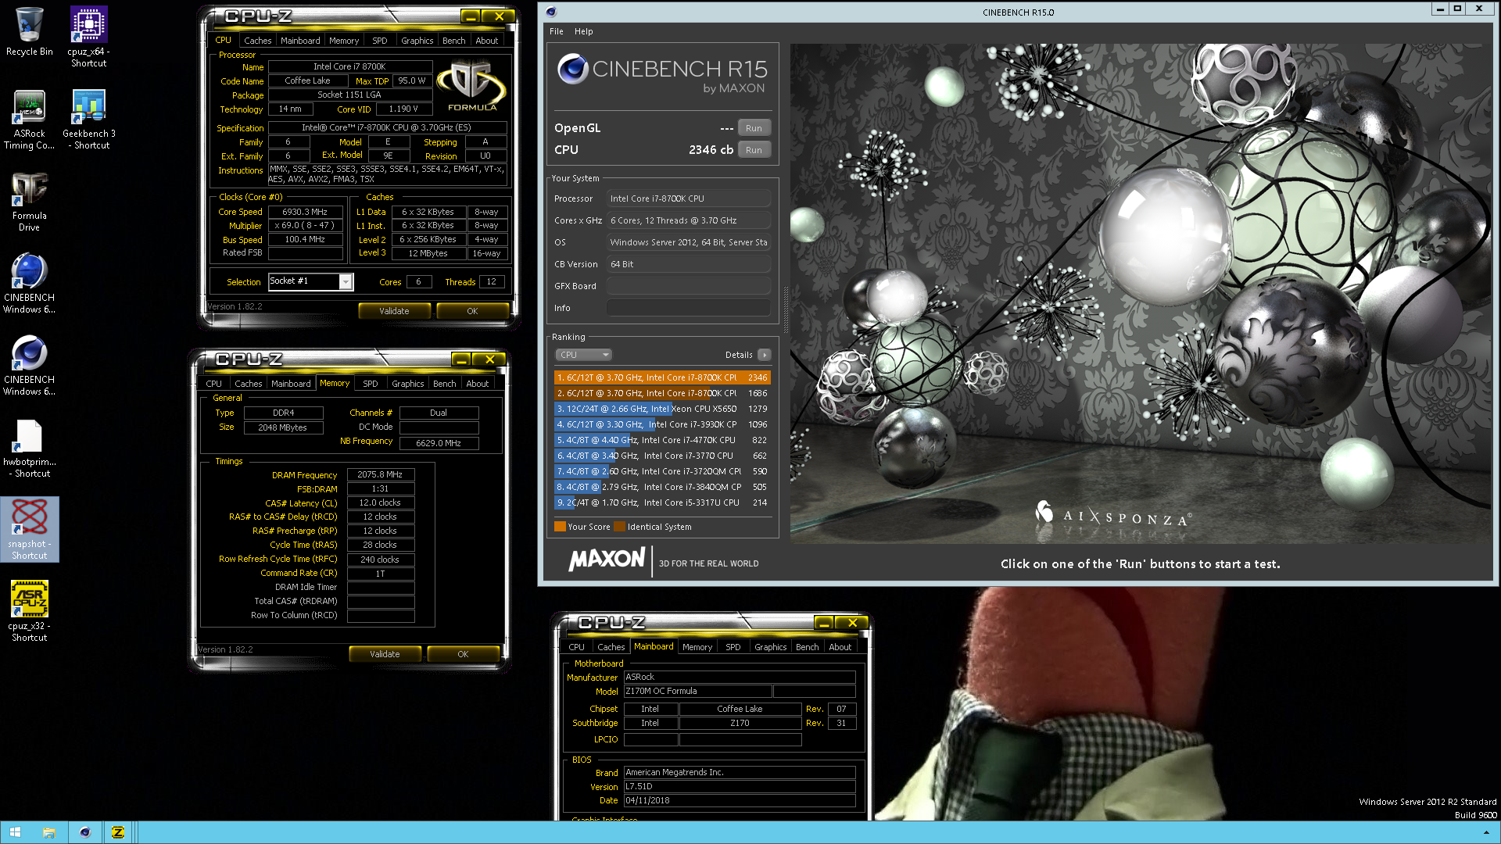
Task: Open Caches tab in mainboard CPU-Z window
Action: click(x=611, y=647)
